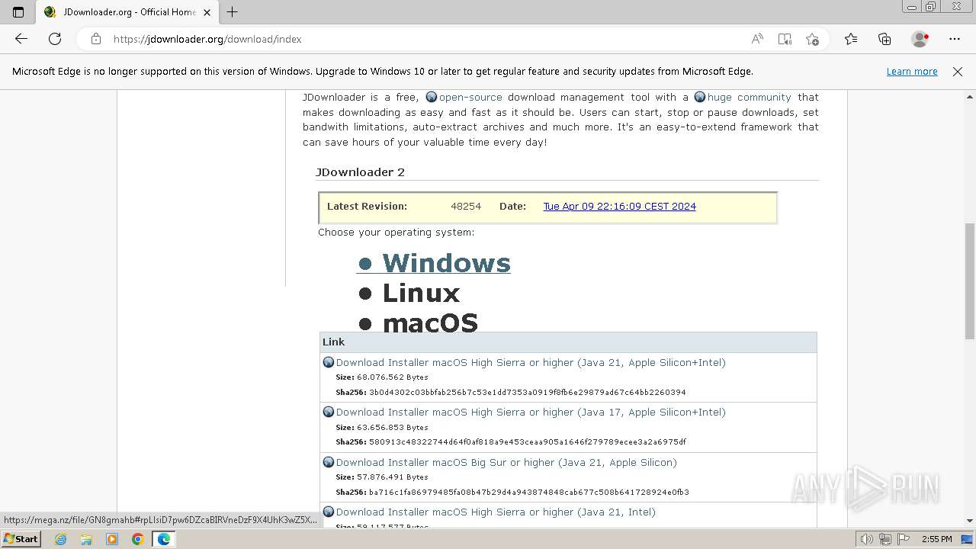Screen dimensions: 976x549
Task: Click globe icon beside Big Sur installer
Action: [x=329, y=462]
